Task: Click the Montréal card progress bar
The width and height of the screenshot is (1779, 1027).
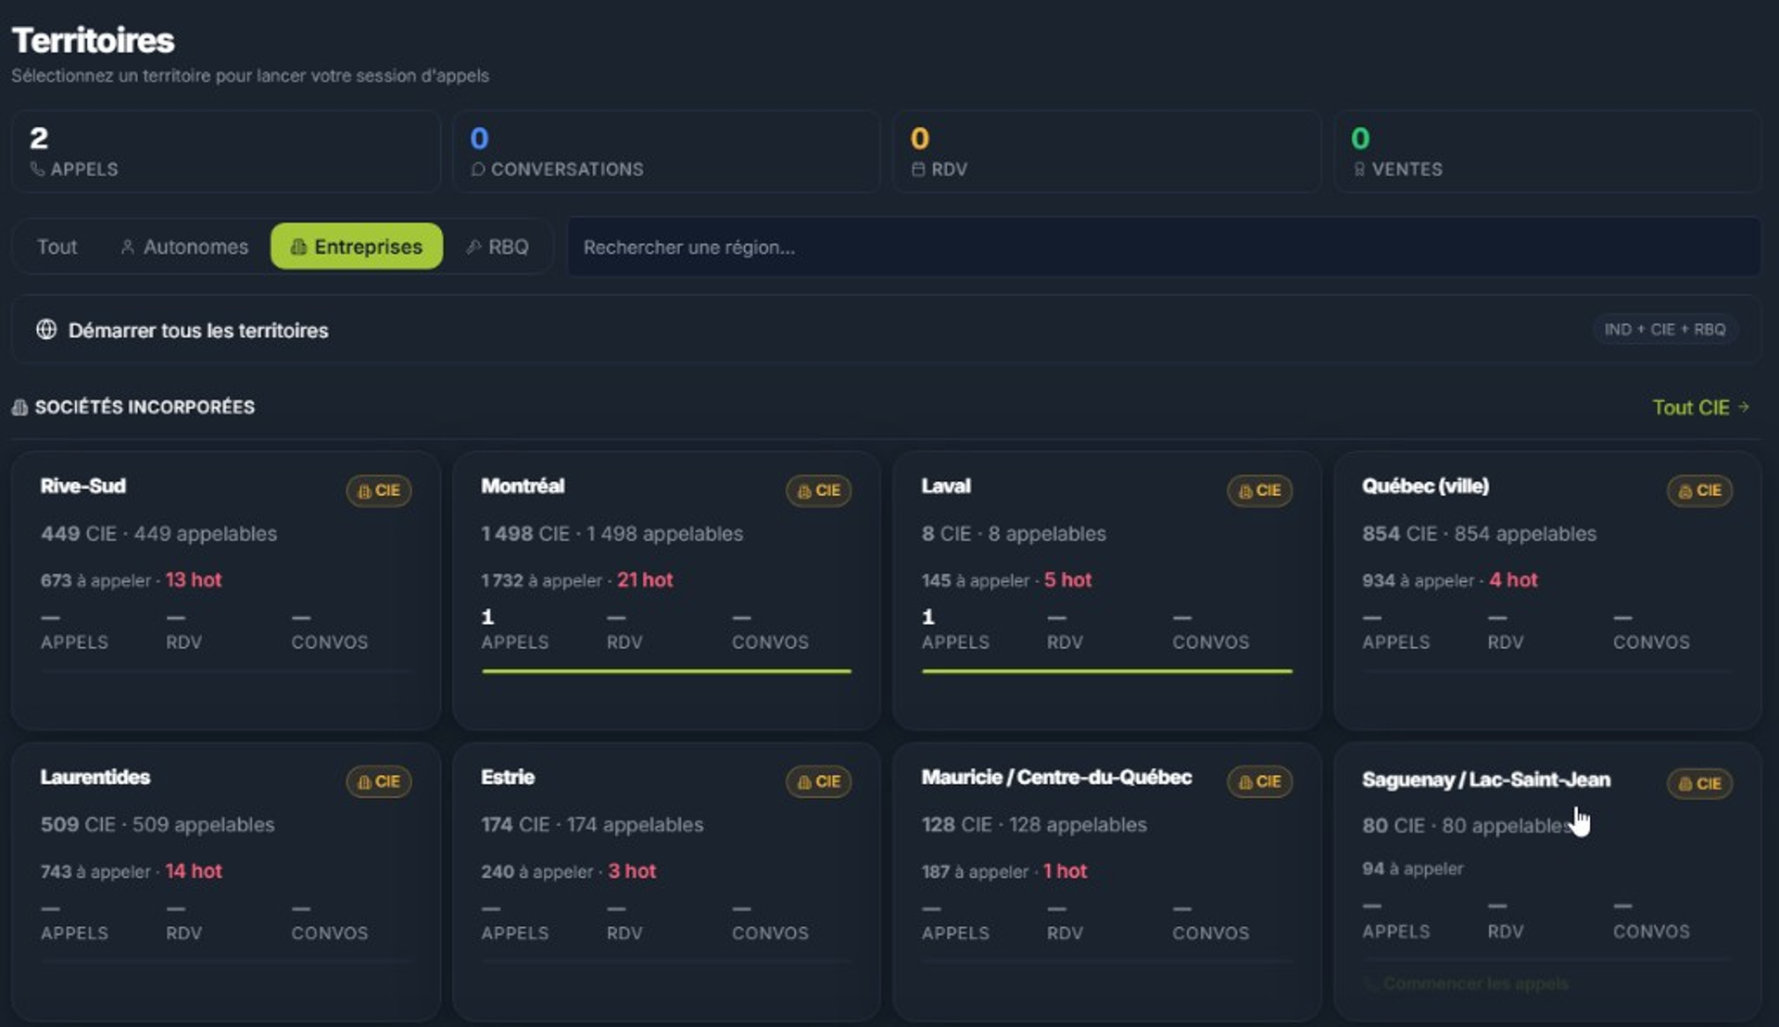Action: tap(666, 671)
